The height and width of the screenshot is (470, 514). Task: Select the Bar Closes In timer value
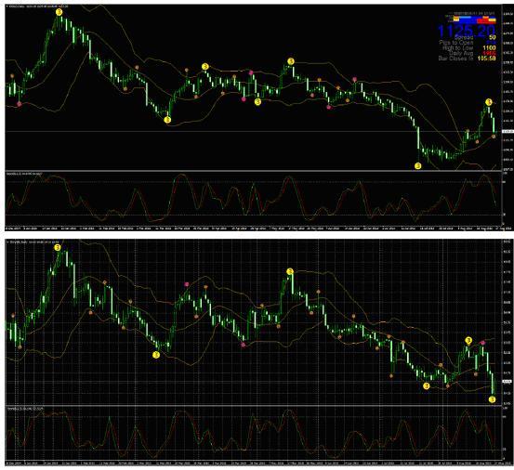pos(486,59)
